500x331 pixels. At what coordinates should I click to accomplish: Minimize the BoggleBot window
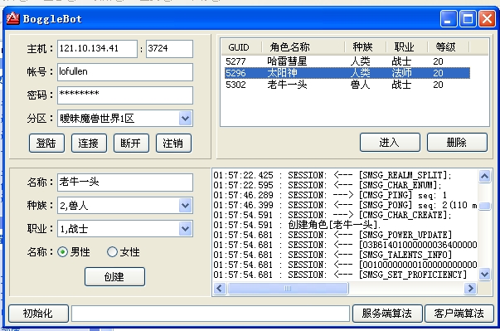coord(449,18)
